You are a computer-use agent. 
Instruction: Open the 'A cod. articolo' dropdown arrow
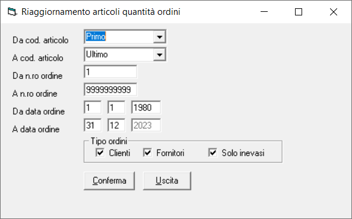[160, 55]
